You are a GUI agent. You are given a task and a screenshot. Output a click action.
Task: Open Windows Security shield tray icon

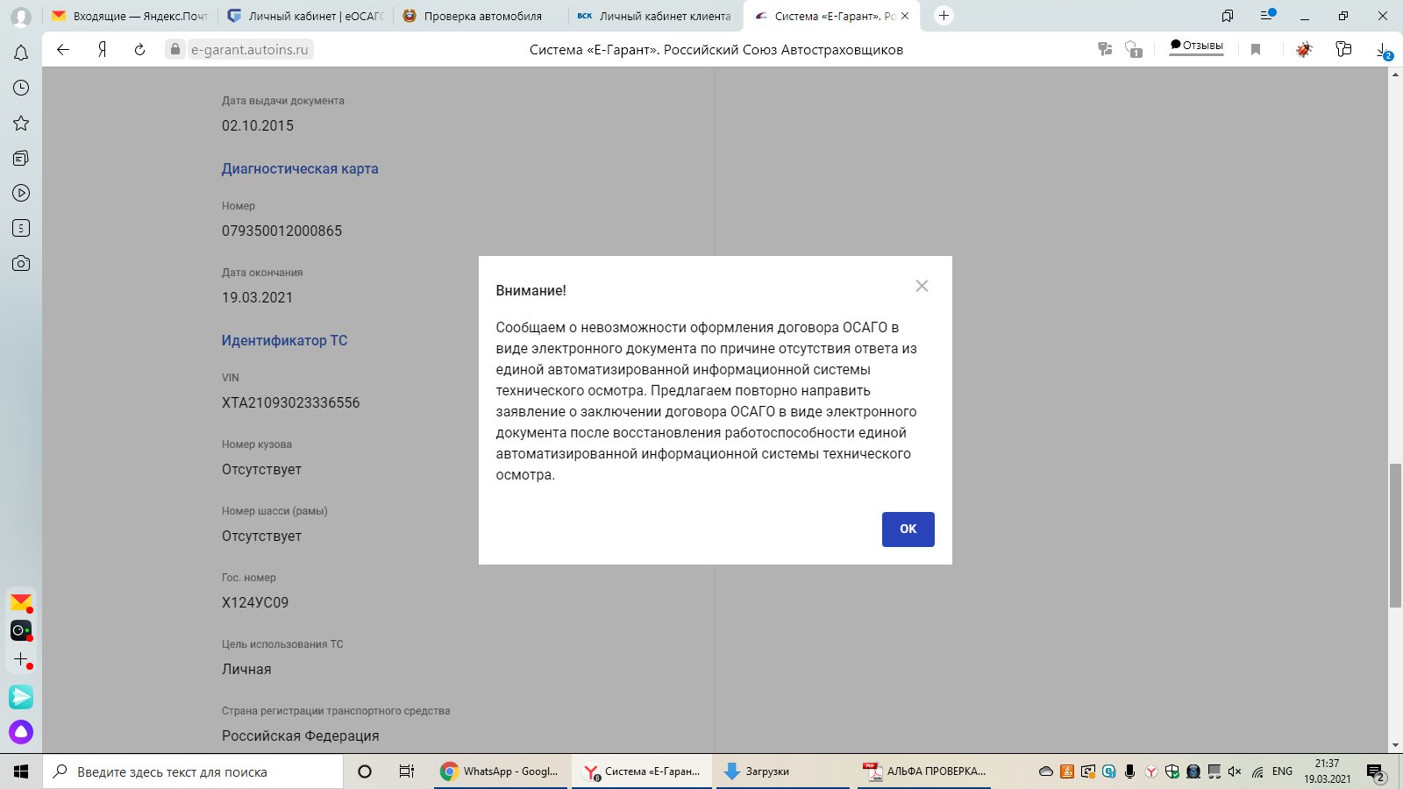coord(1172,771)
